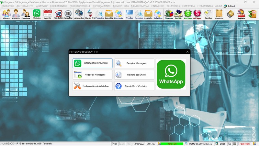Close the MENU WHATSAPP dialog
The height and width of the screenshot is (146, 259).
tap(187, 52)
